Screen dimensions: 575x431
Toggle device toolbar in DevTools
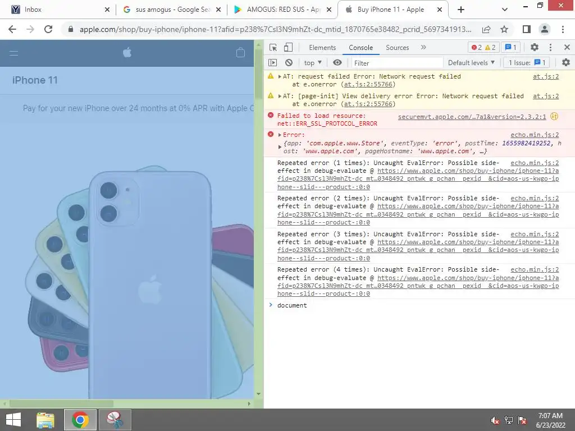(288, 47)
